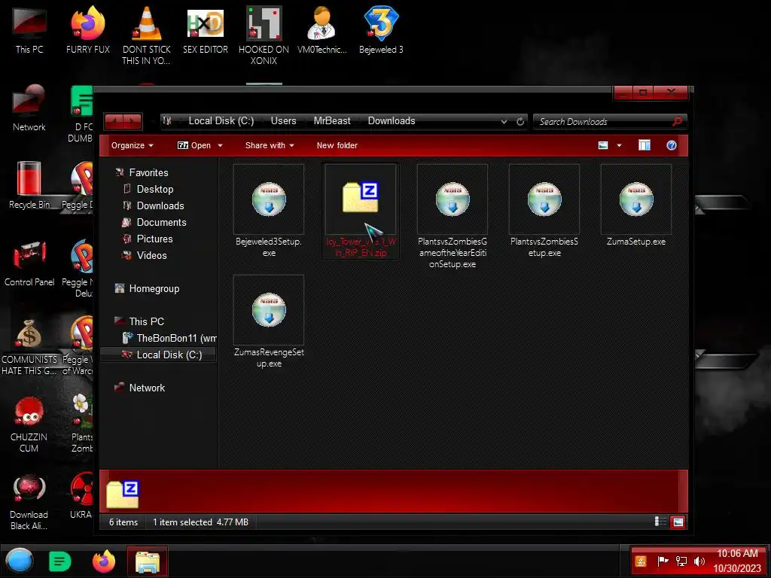Viewport: 771px width, 578px height.
Task: Expand the Open dropdown arrow
Action: click(x=221, y=145)
